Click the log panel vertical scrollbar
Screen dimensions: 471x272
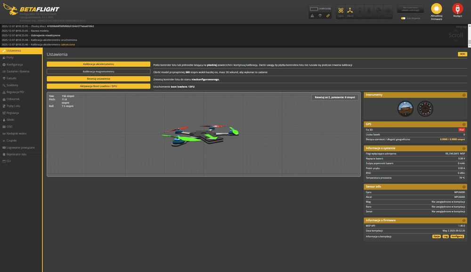pyautogui.click(x=469, y=36)
